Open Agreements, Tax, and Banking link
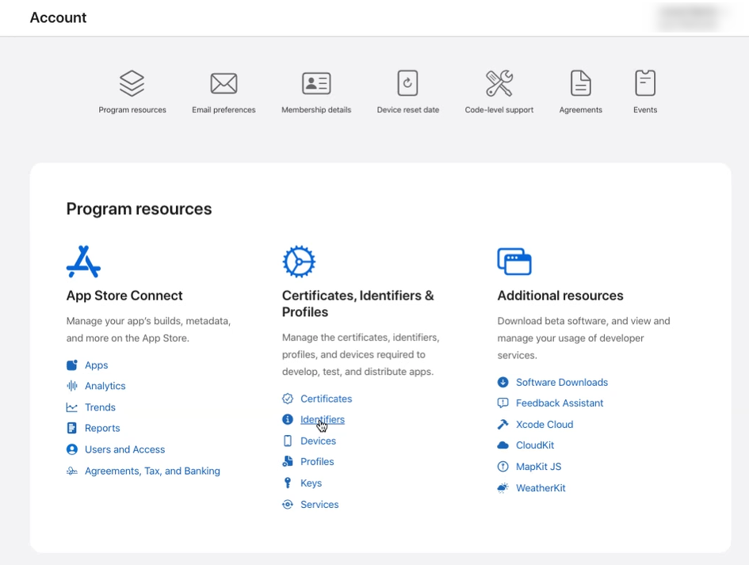Viewport: 749px width, 565px height. click(152, 471)
